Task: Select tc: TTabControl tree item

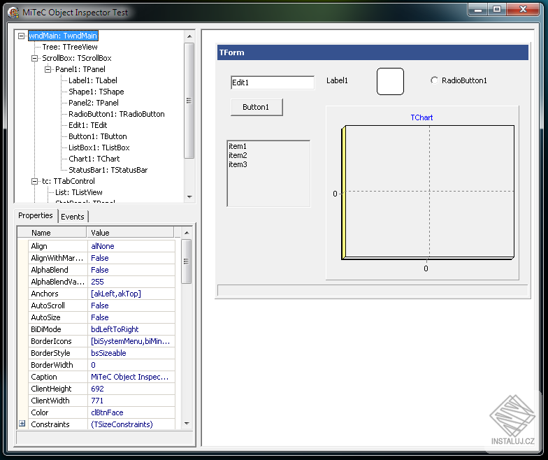Action: [68, 181]
